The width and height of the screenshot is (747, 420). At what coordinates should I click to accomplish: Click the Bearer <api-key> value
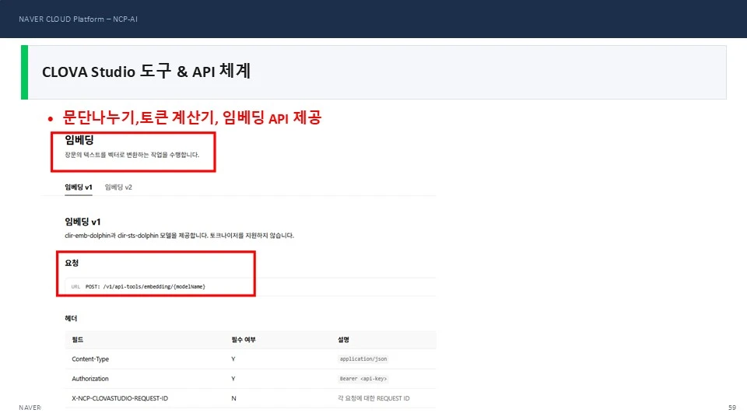click(x=363, y=379)
